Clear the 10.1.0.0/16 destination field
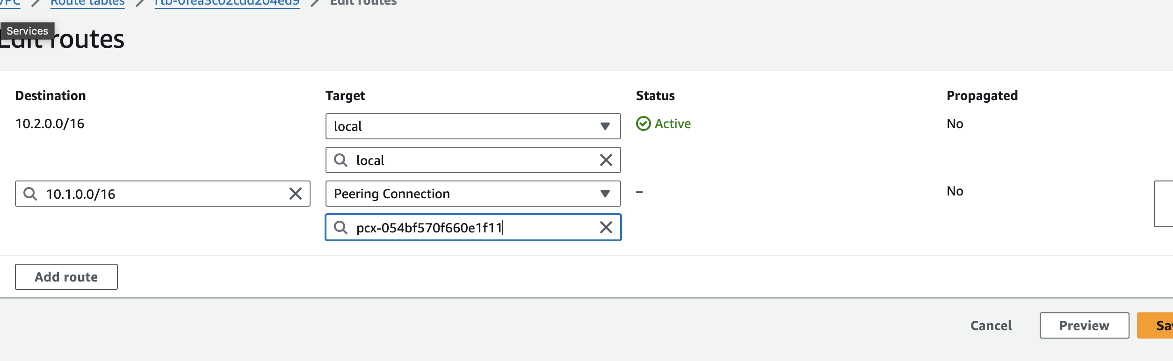Viewport: 1173px width, 361px height. click(x=296, y=194)
